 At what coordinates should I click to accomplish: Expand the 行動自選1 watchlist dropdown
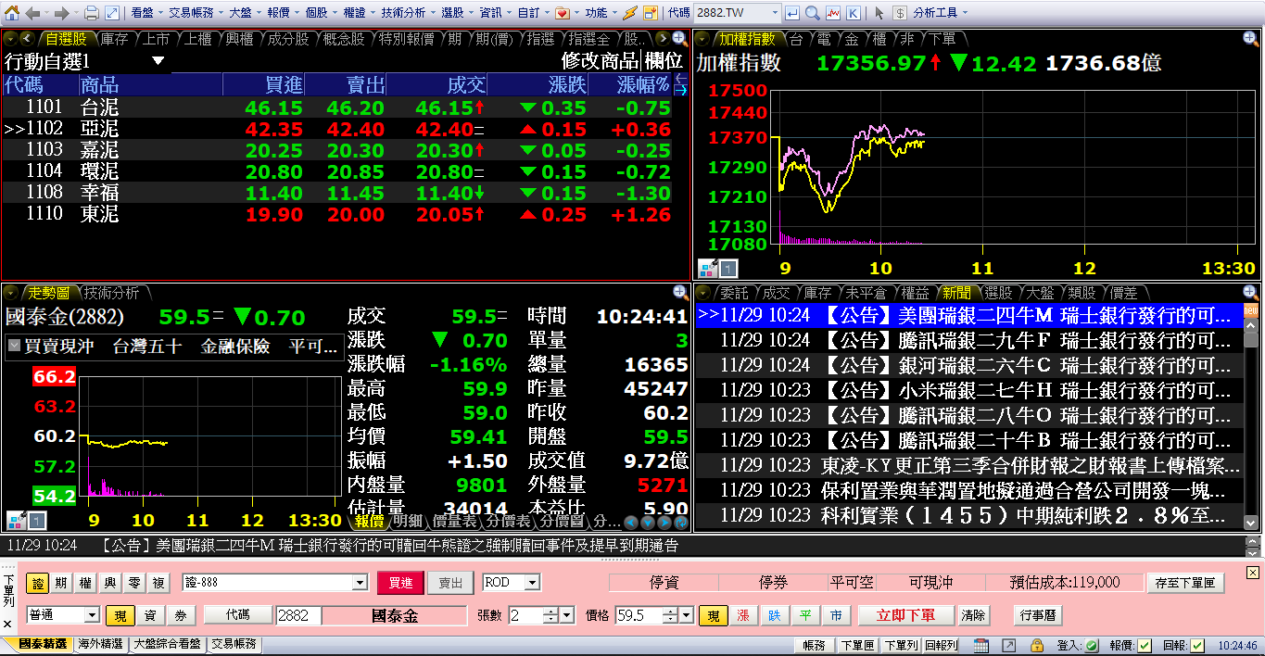pos(158,61)
